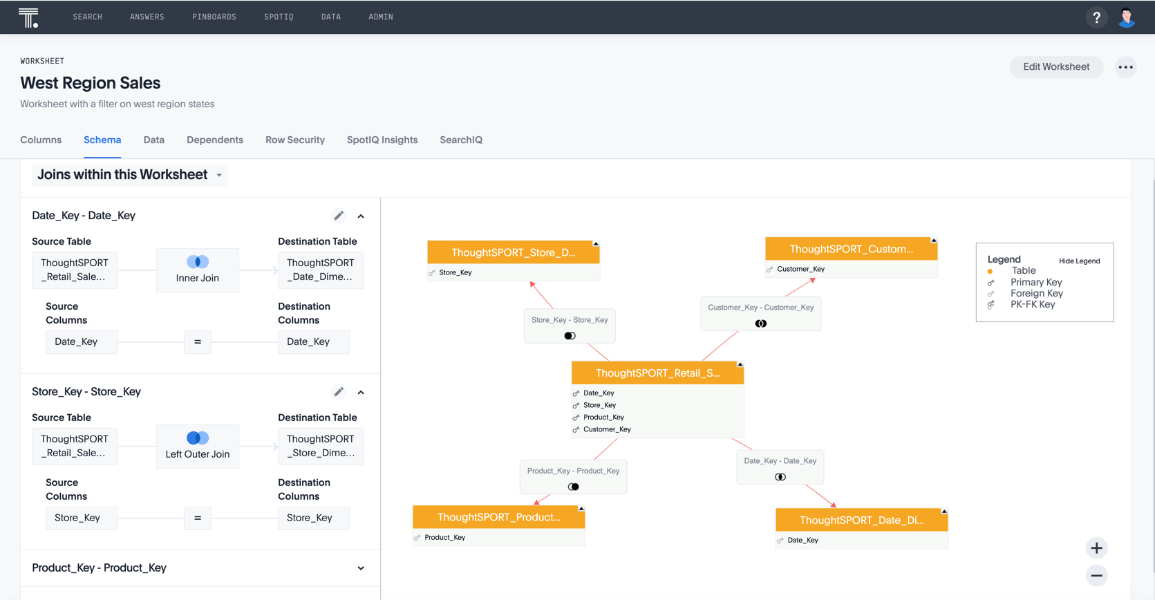Click Product_Key join icon in diagram
The width and height of the screenshot is (1155, 600).
[573, 487]
